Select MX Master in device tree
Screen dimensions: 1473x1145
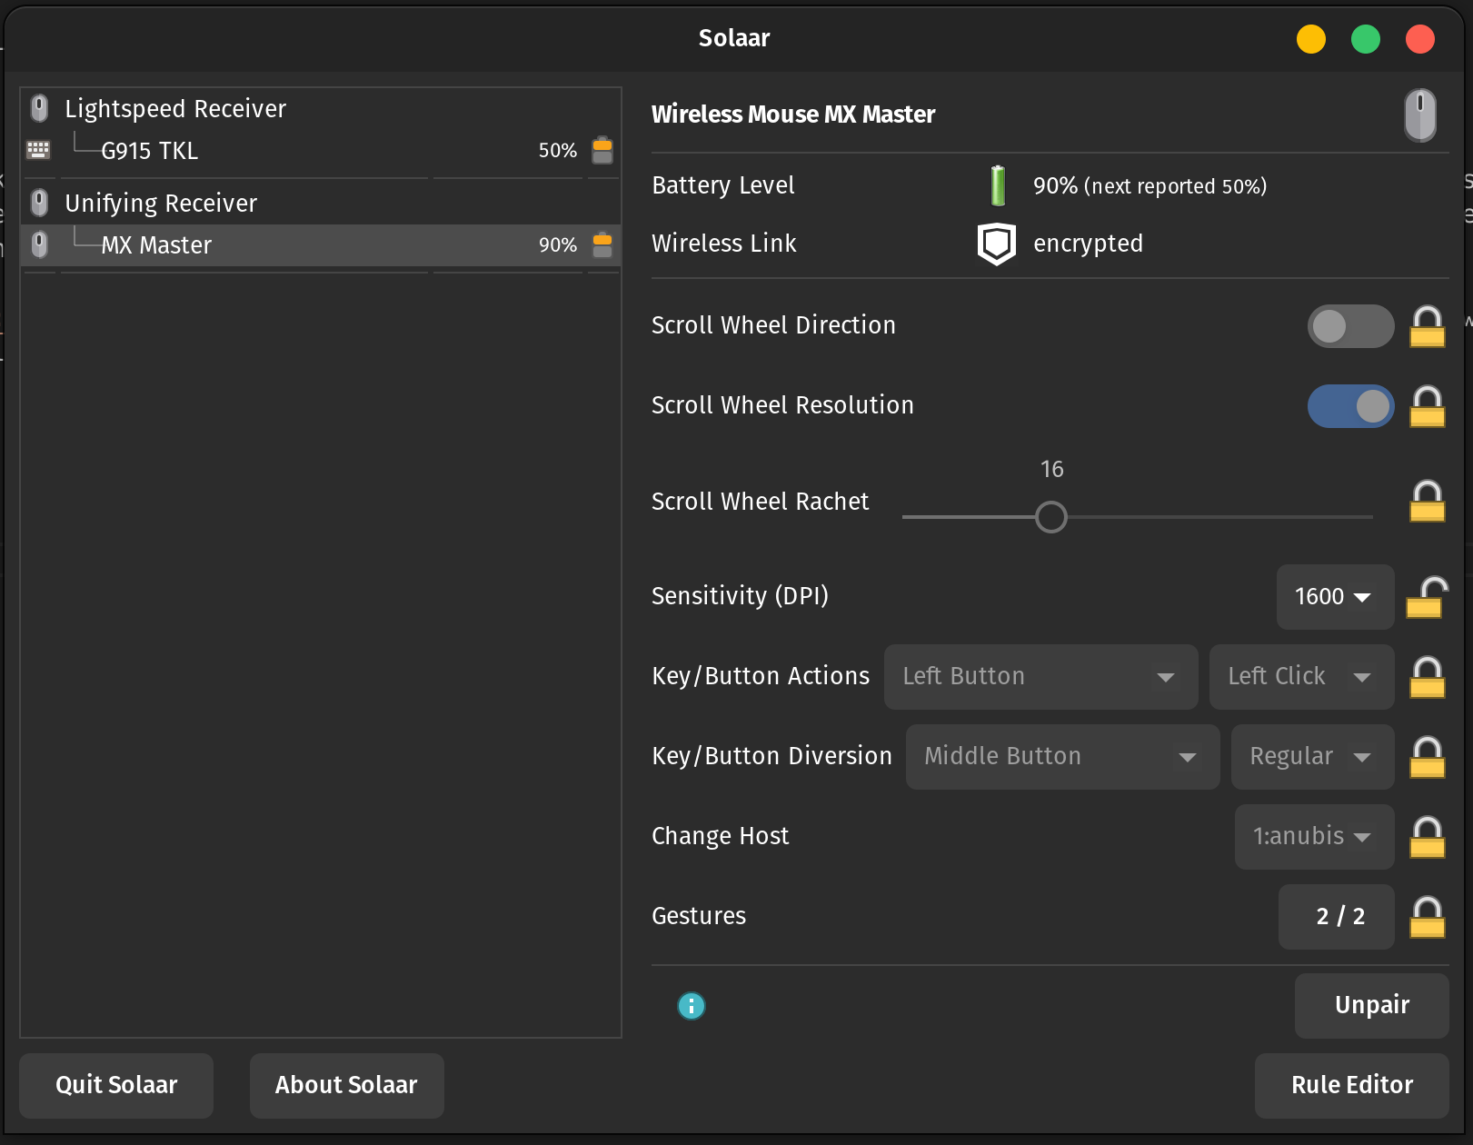pyautogui.click(x=321, y=244)
